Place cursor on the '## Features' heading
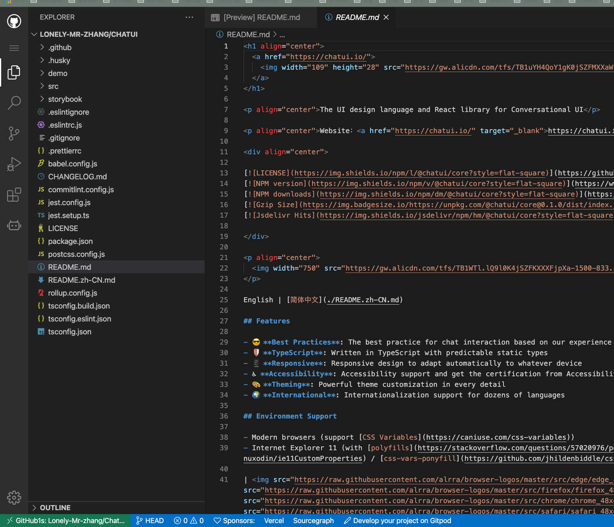 (x=267, y=321)
